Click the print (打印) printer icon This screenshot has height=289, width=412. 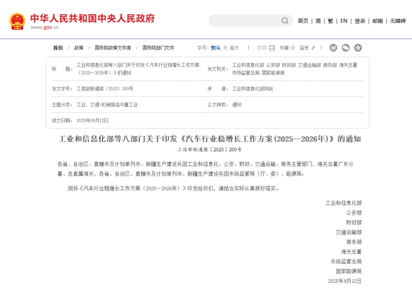[272, 48]
